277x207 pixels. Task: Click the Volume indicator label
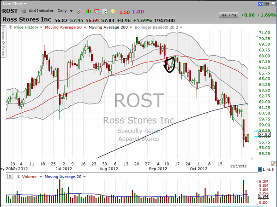point(29,177)
